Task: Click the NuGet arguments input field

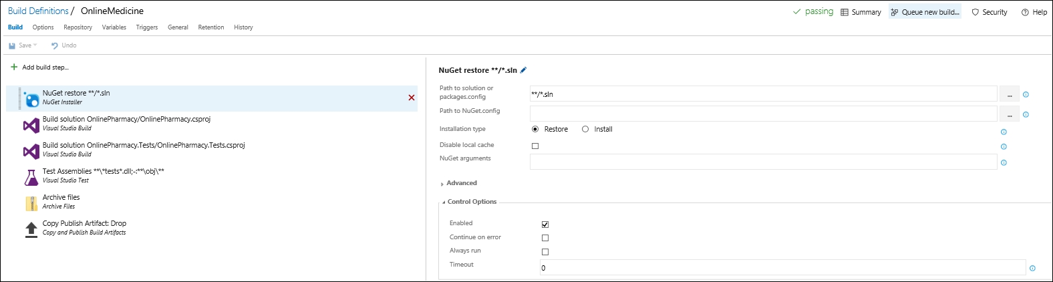Action: pyautogui.click(x=763, y=162)
